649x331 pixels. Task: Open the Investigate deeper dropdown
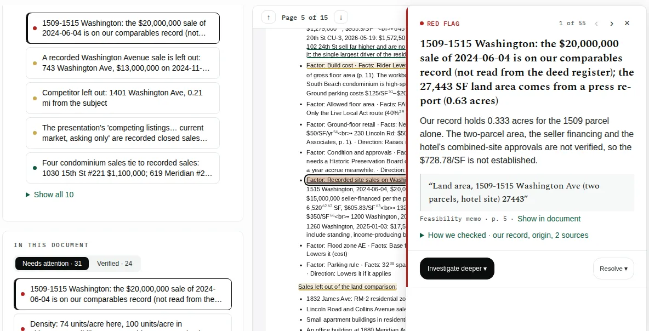tap(457, 269)
